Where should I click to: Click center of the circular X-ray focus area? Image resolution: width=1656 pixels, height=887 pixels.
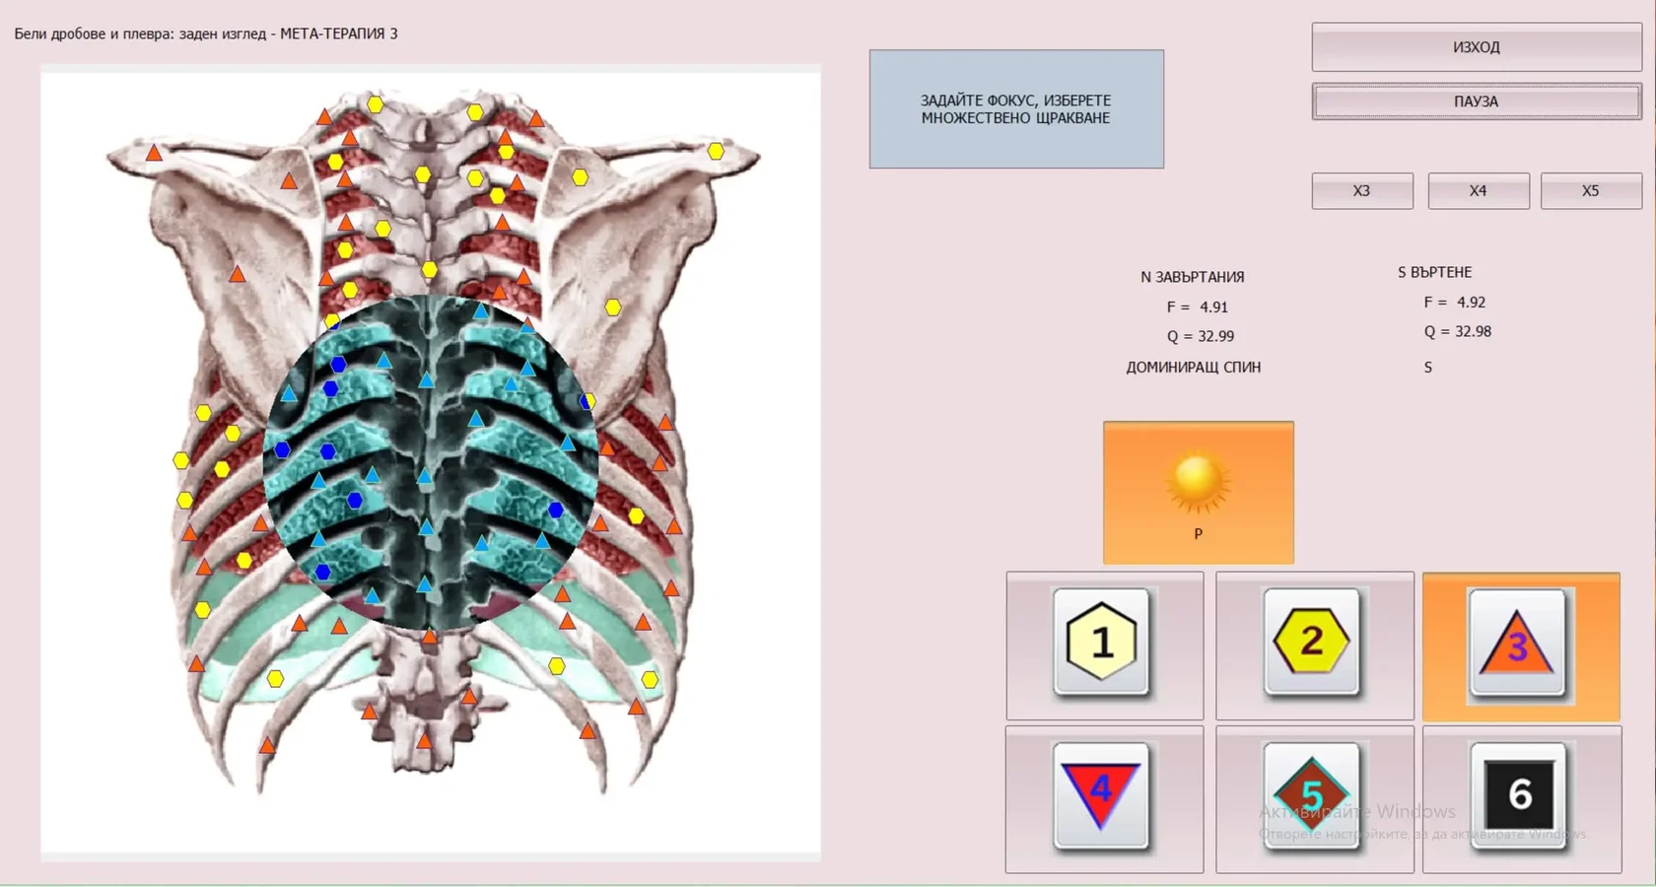431,463
